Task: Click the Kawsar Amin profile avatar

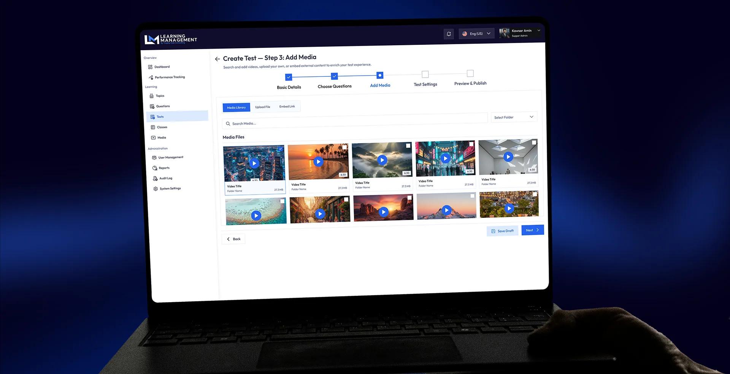Action: pyautogui.click(x=504, y=33)
